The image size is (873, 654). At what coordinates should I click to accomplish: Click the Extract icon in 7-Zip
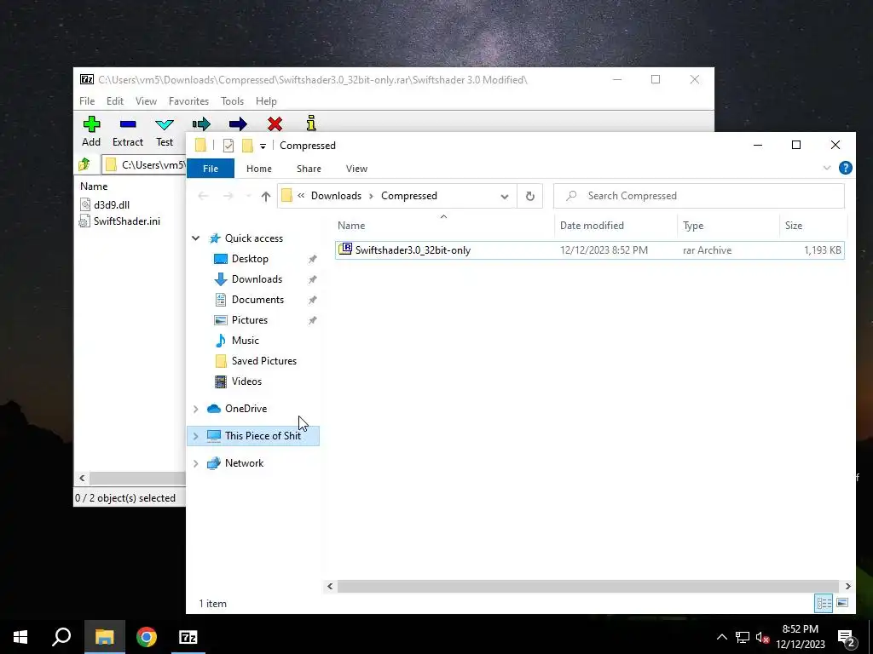tap(128, 124)
